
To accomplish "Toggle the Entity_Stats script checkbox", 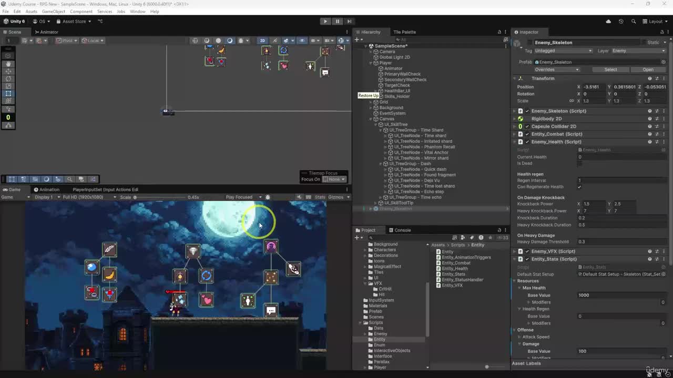I will [527, 259].
